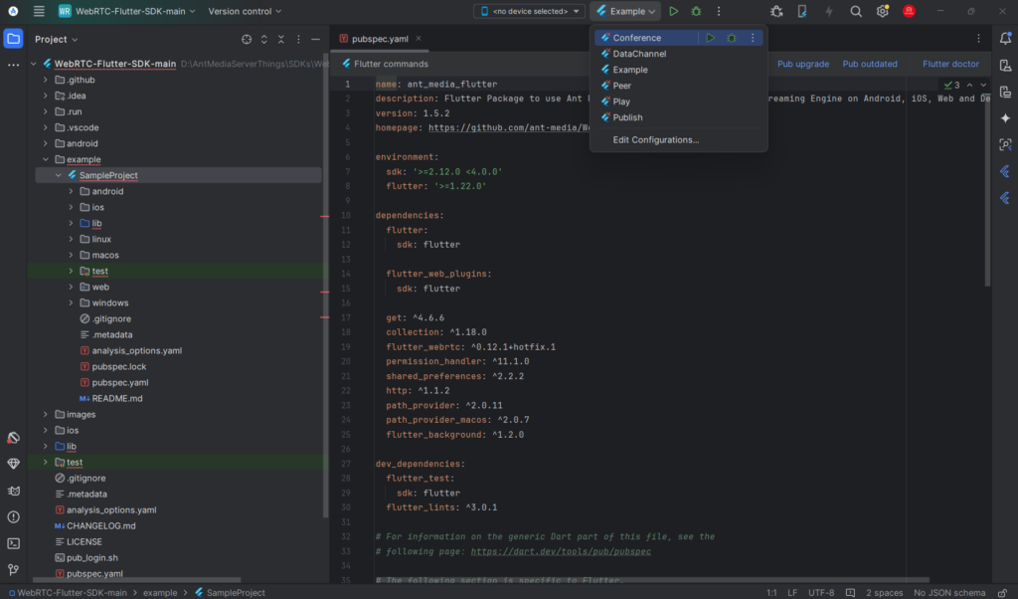Open the main hamburger menu

[39, 11]
